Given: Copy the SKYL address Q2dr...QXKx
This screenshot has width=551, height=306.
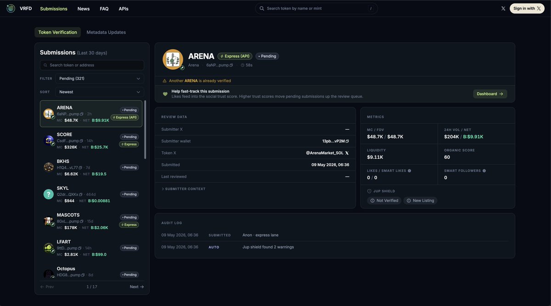Looking at the screenshot, I should [x=81, y=195].
